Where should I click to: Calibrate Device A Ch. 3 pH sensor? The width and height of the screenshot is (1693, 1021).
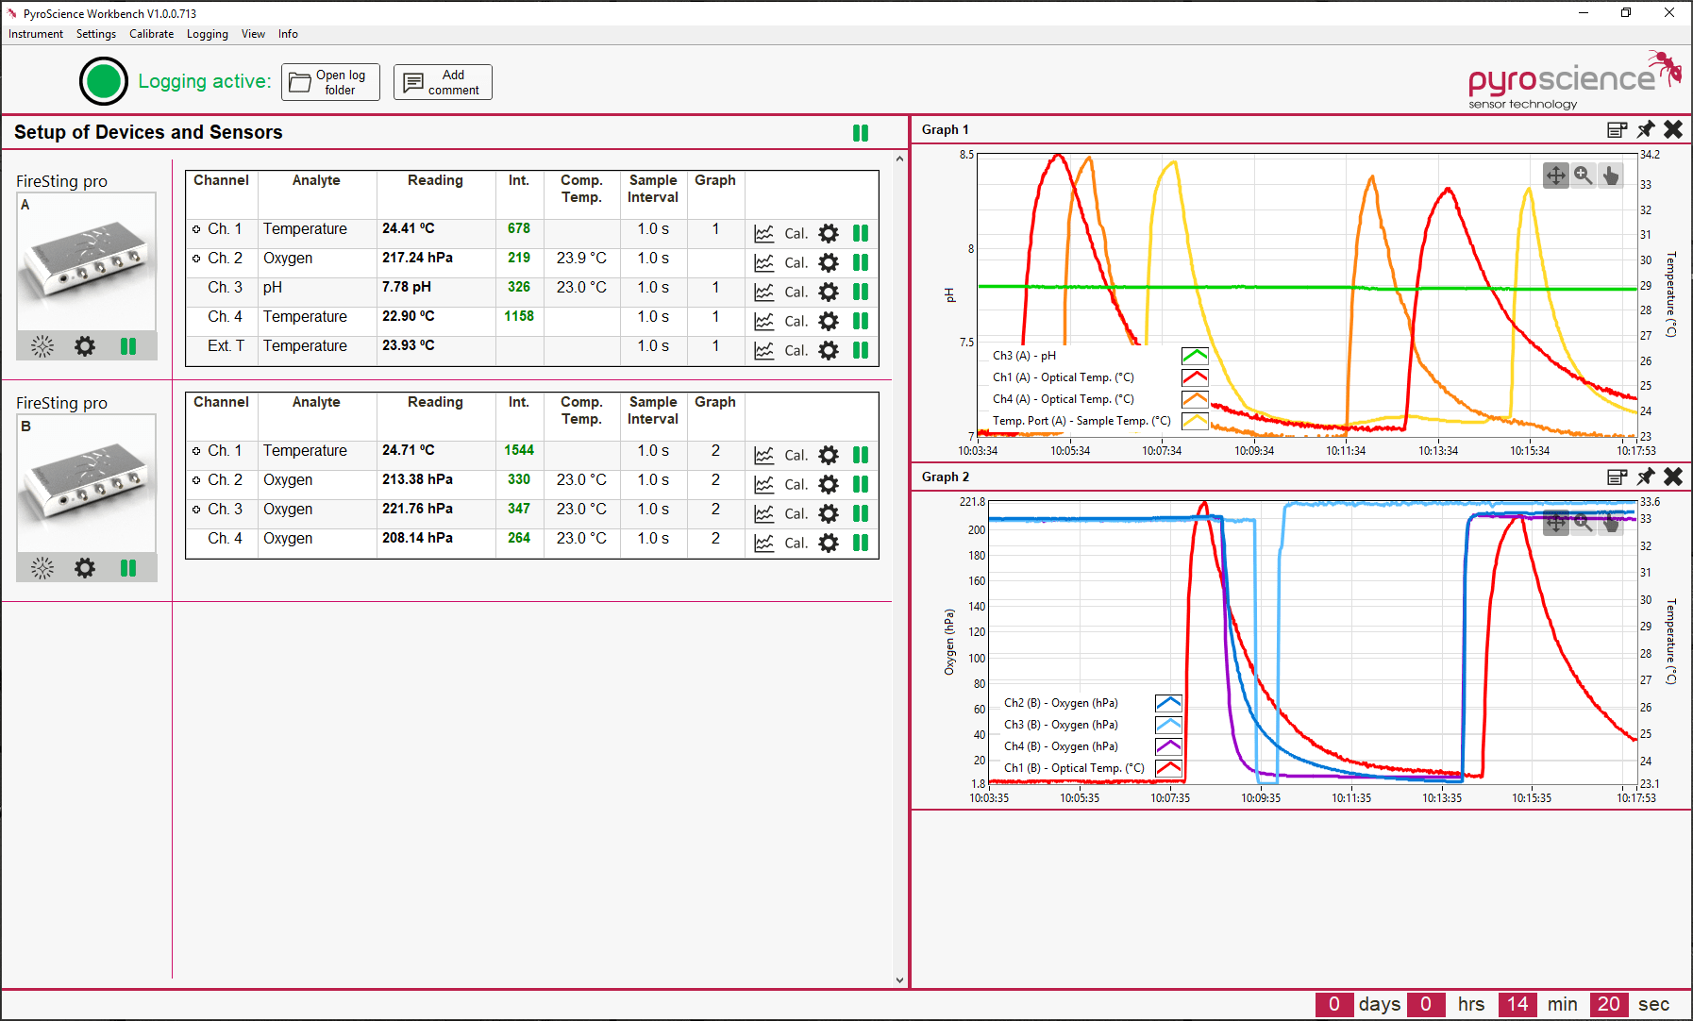click(x=796, y=293)
